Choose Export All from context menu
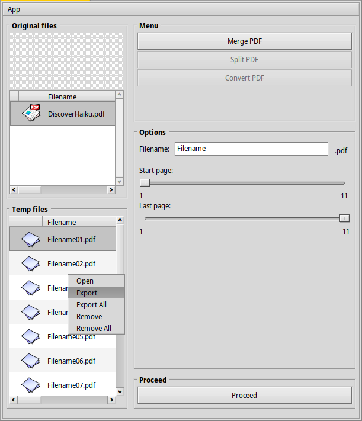 (91, 305)
